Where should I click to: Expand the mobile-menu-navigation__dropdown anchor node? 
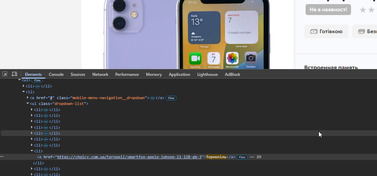(x=28, y=98)
